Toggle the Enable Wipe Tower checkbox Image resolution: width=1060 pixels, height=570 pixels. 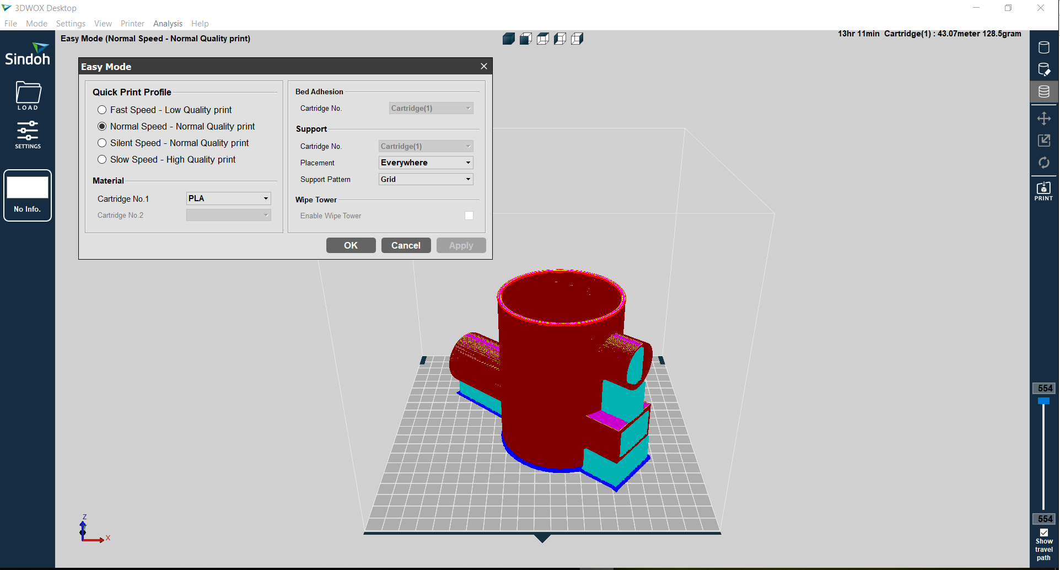[x=469, y=216]
